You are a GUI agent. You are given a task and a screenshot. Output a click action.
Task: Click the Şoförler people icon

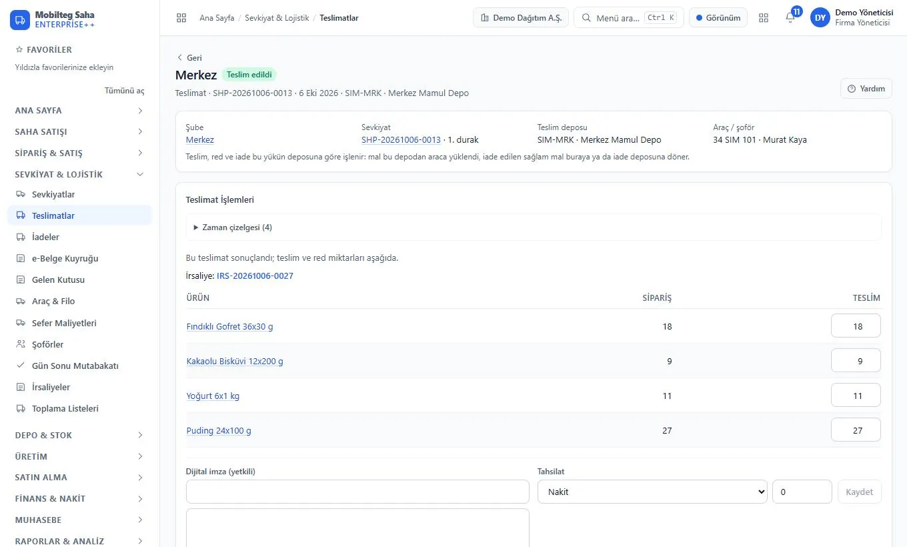point(20,344)
